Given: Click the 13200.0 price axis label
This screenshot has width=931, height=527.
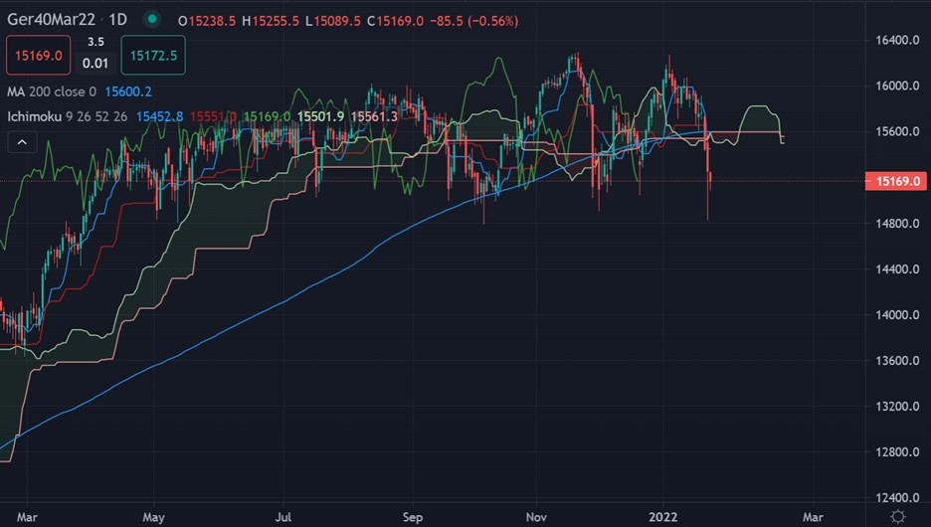Looking at the screenshot, I should coord(897,406).
